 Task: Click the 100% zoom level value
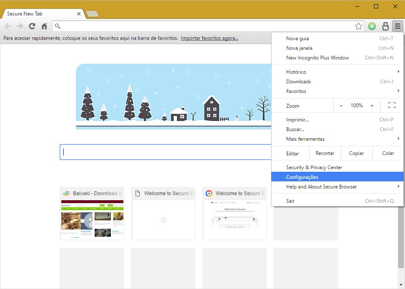coord(356,106)
